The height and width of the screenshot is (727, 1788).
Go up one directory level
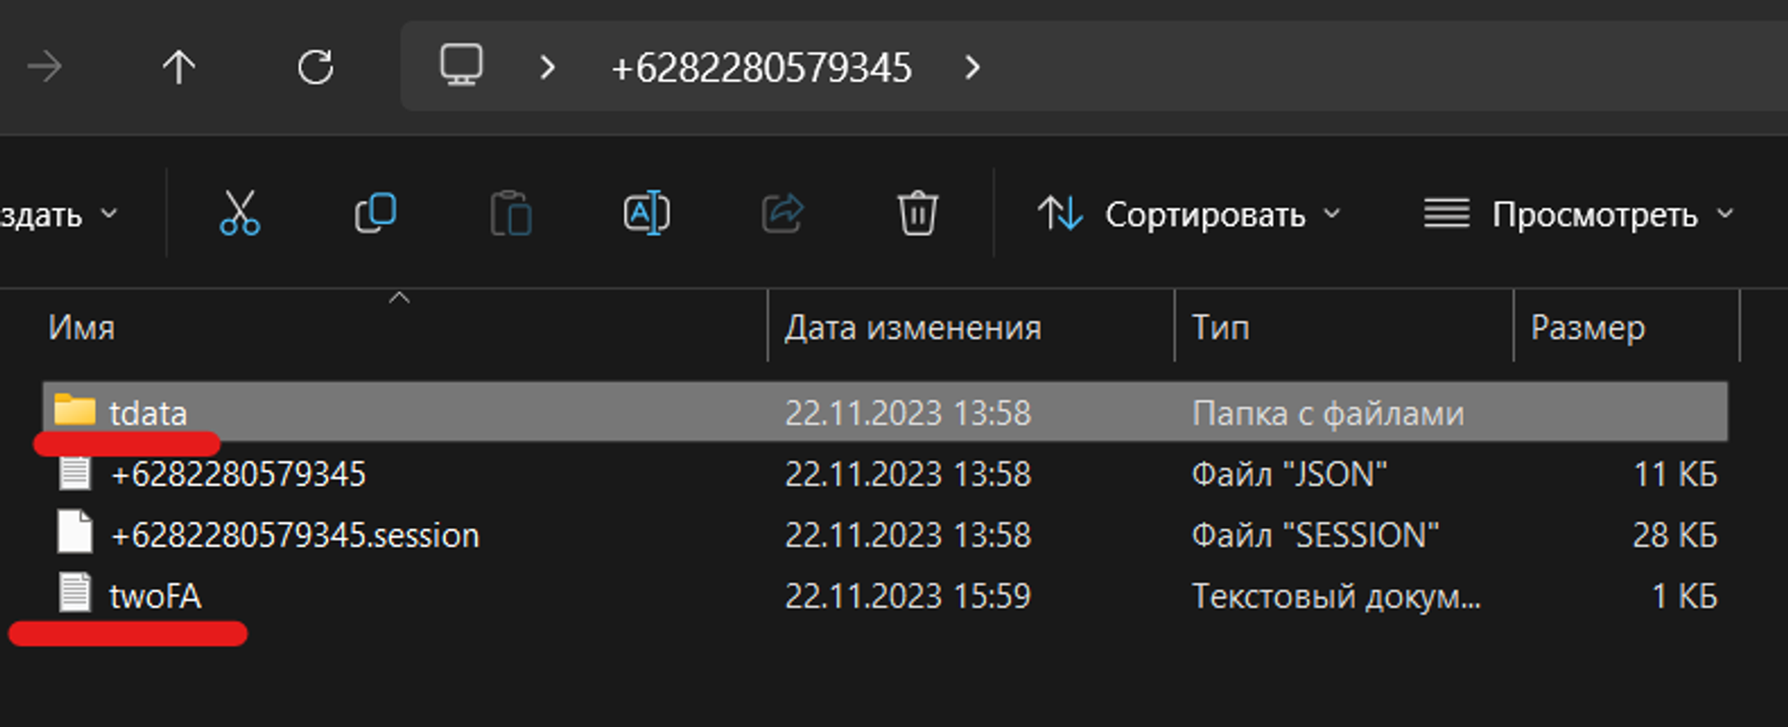[x=179, y=67]
